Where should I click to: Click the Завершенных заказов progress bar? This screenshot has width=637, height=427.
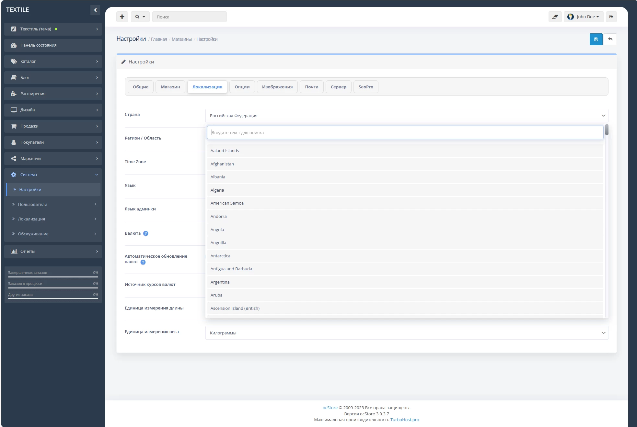[53, 277]
